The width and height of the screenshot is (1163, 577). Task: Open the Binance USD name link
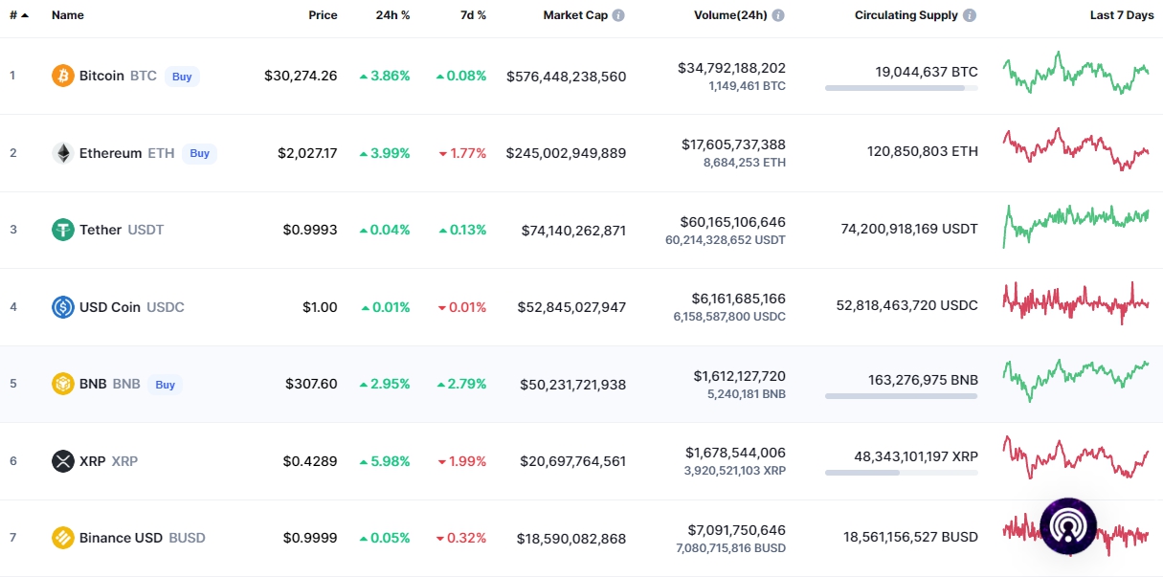pyautogui.click(x=122, y=538)
